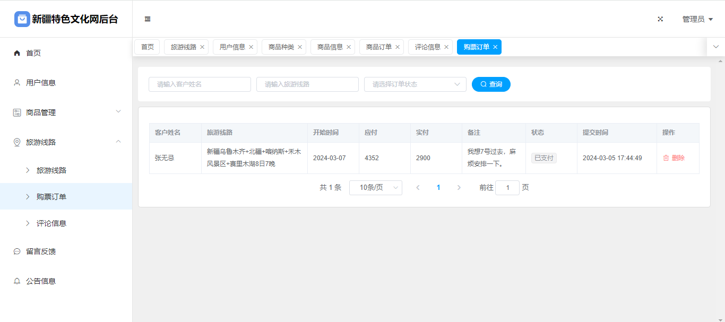This screenshot has height=322, width=725.
Task: Open 用户信息 in the sidebar
Action: pos(41,83)
